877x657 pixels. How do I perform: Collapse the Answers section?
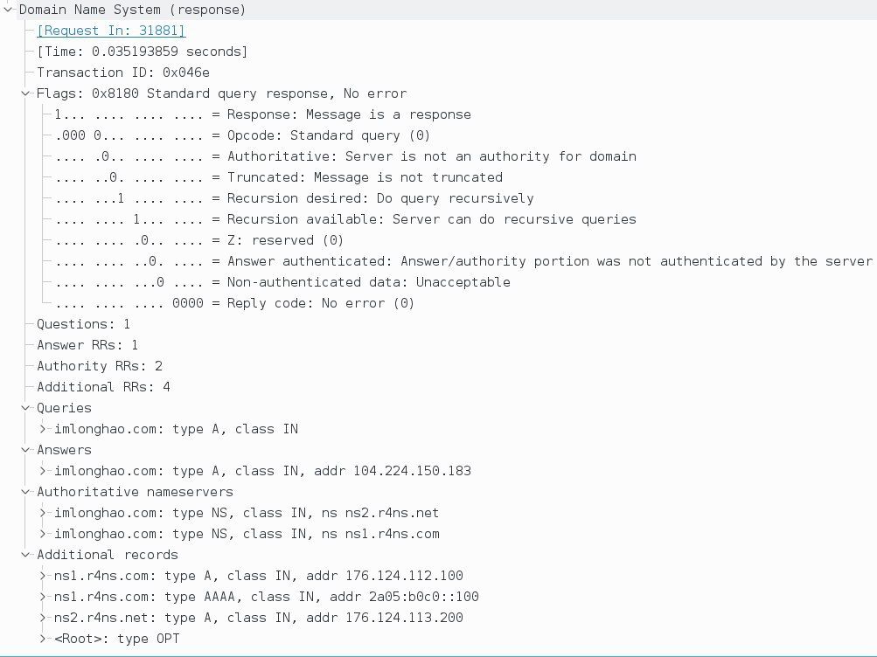click(26, 450)
